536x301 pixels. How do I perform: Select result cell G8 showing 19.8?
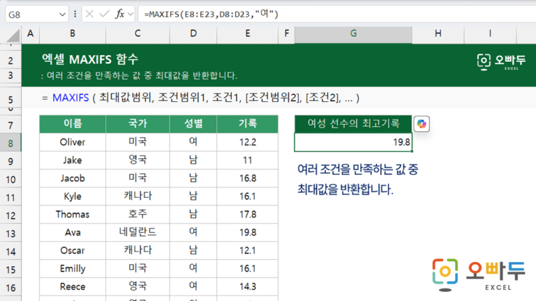pyautogui.click(x=353, y=142)
